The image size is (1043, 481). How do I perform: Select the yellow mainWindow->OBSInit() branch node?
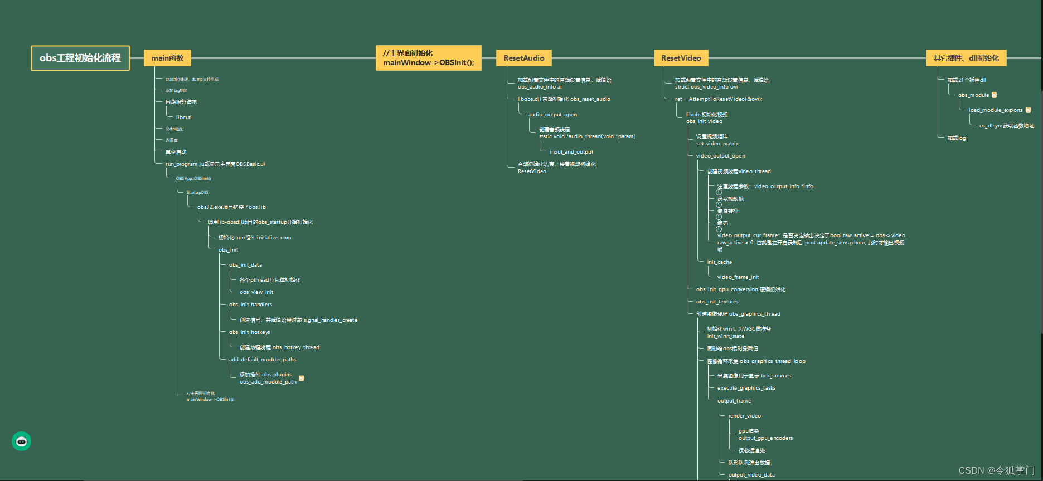429,58
